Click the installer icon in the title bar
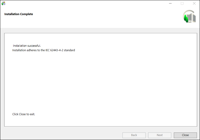200x140 pixels. [x=3, y=3]
